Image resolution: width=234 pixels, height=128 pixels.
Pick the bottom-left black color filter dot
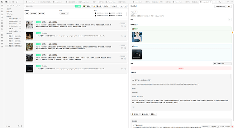[x=96, y=16]
